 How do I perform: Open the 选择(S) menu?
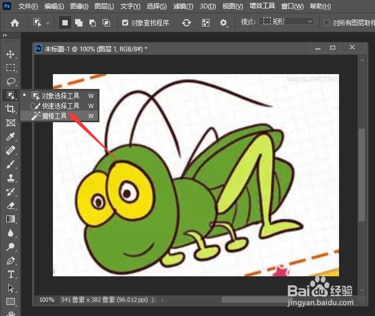point(157,6)
